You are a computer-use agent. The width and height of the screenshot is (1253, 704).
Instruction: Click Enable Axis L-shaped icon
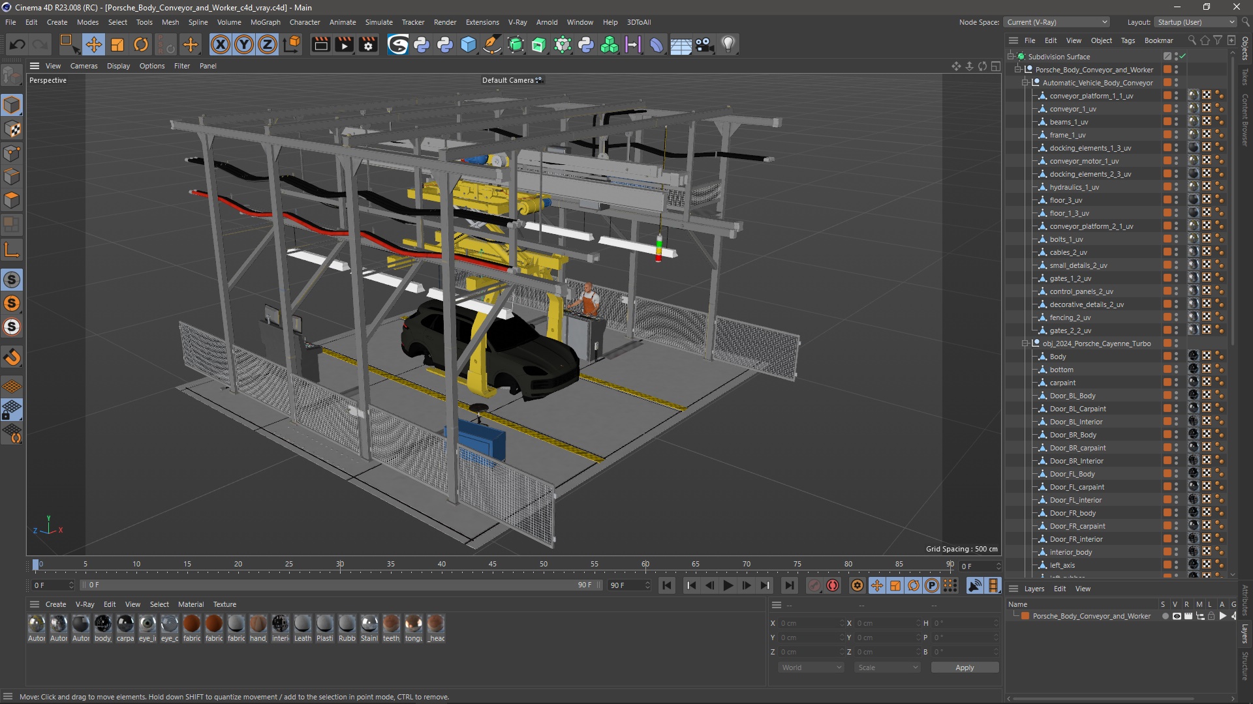point(12,250)
